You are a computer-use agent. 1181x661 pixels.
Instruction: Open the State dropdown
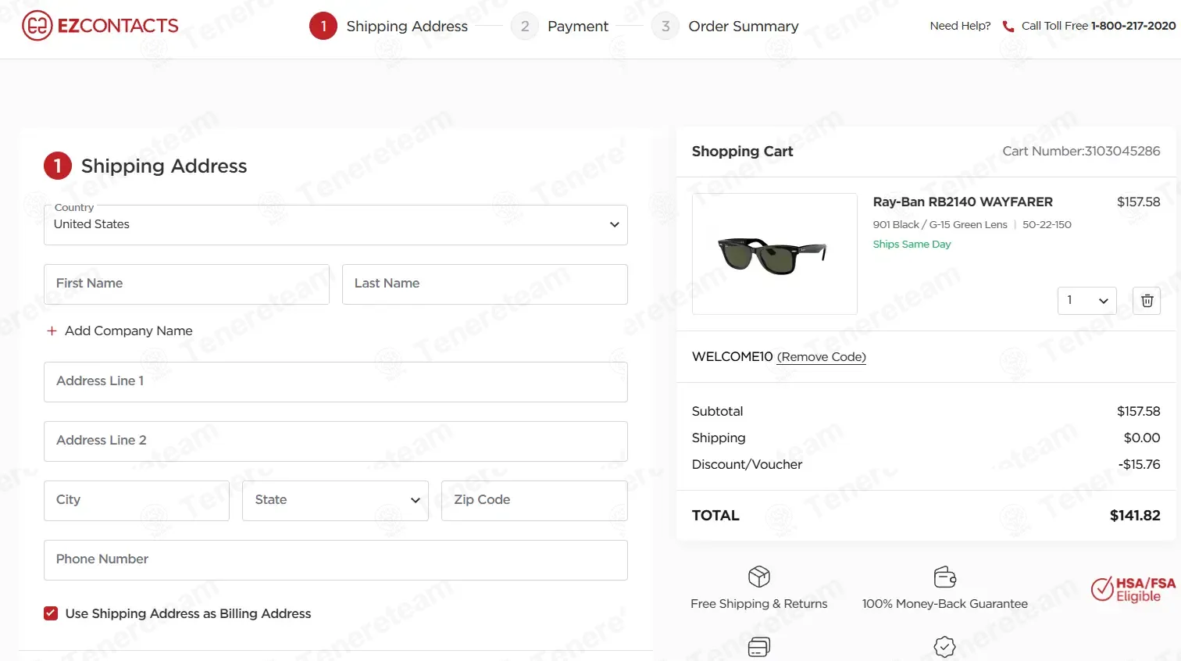coord(336,501)
